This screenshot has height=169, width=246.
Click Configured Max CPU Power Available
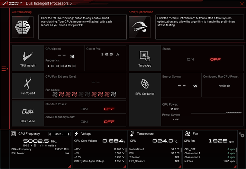click(x=225, y=86)
